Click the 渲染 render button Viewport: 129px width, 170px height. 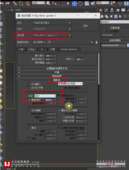pyautogui.click(x=85, y=26)
